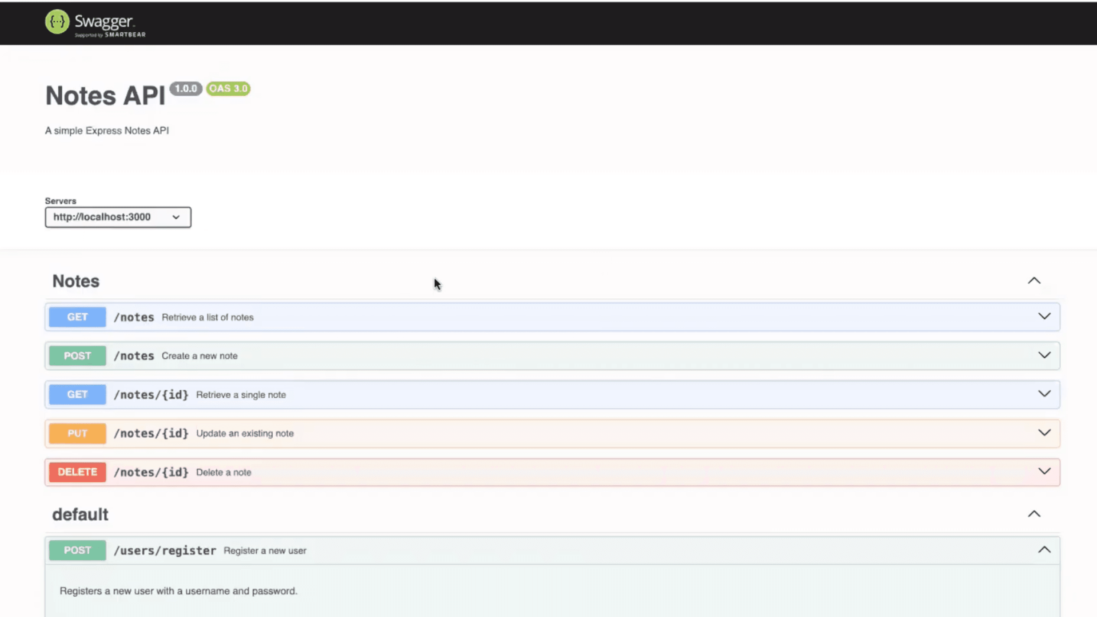Click the /users/register path text
Image resolution: width=1097 pixels, height=617 pixels.
165,550
